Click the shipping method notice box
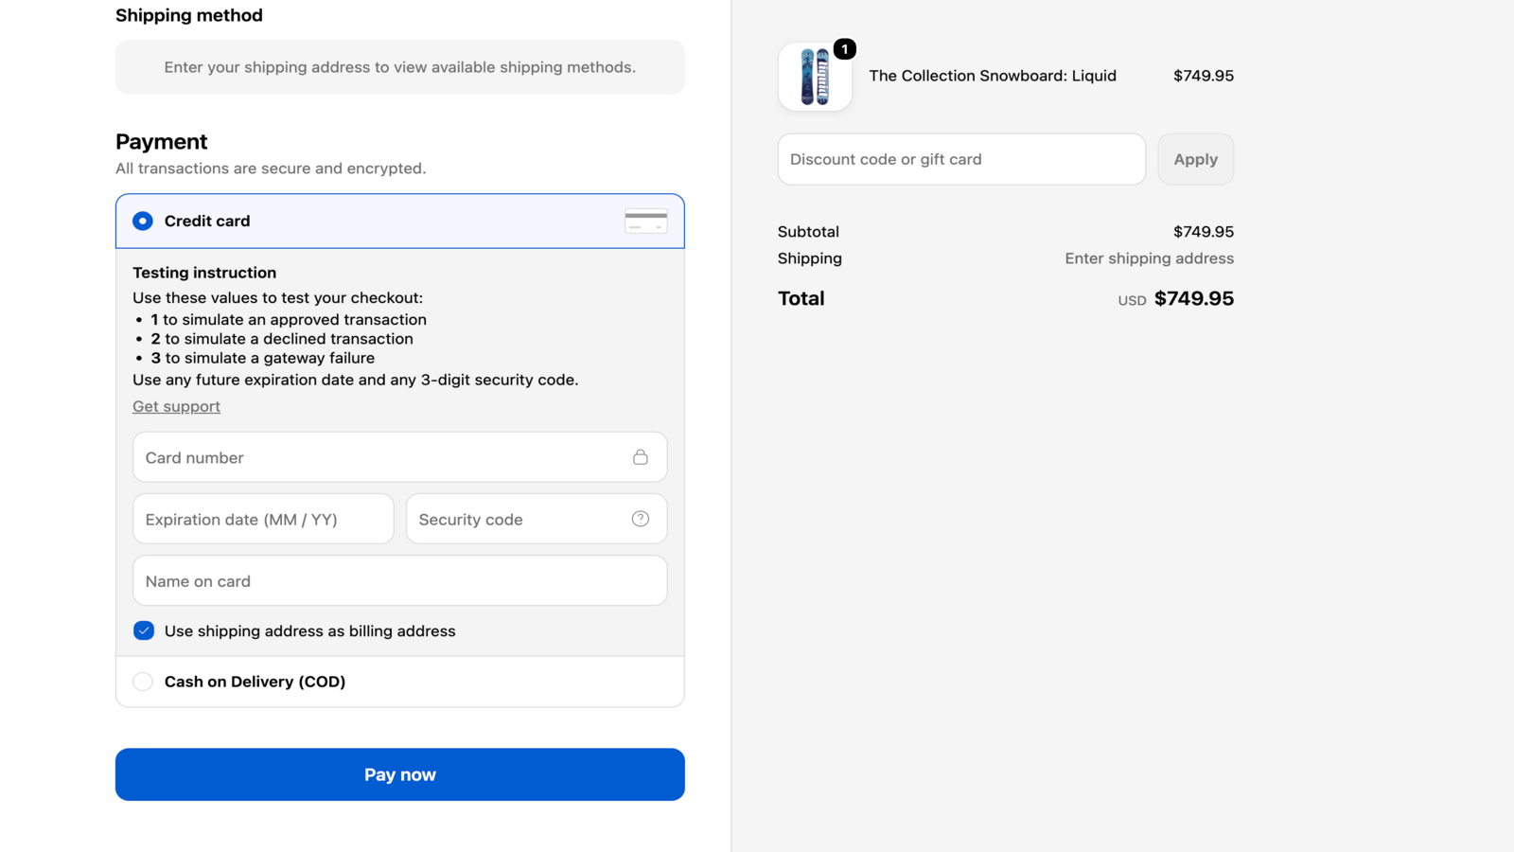The image size is (1514, 852). (400, 67)
